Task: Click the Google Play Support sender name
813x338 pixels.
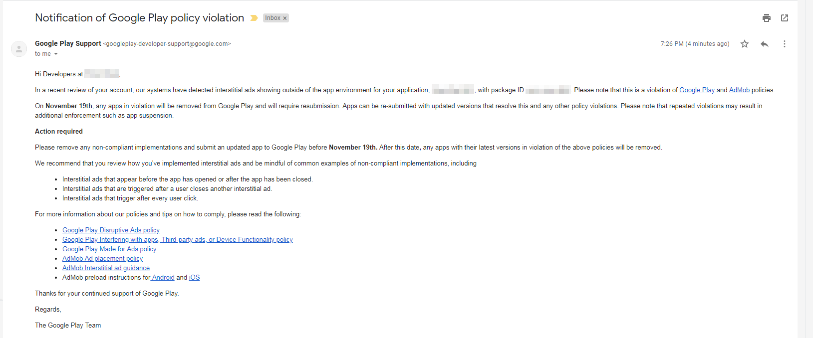Action: (x=68, y=43)
